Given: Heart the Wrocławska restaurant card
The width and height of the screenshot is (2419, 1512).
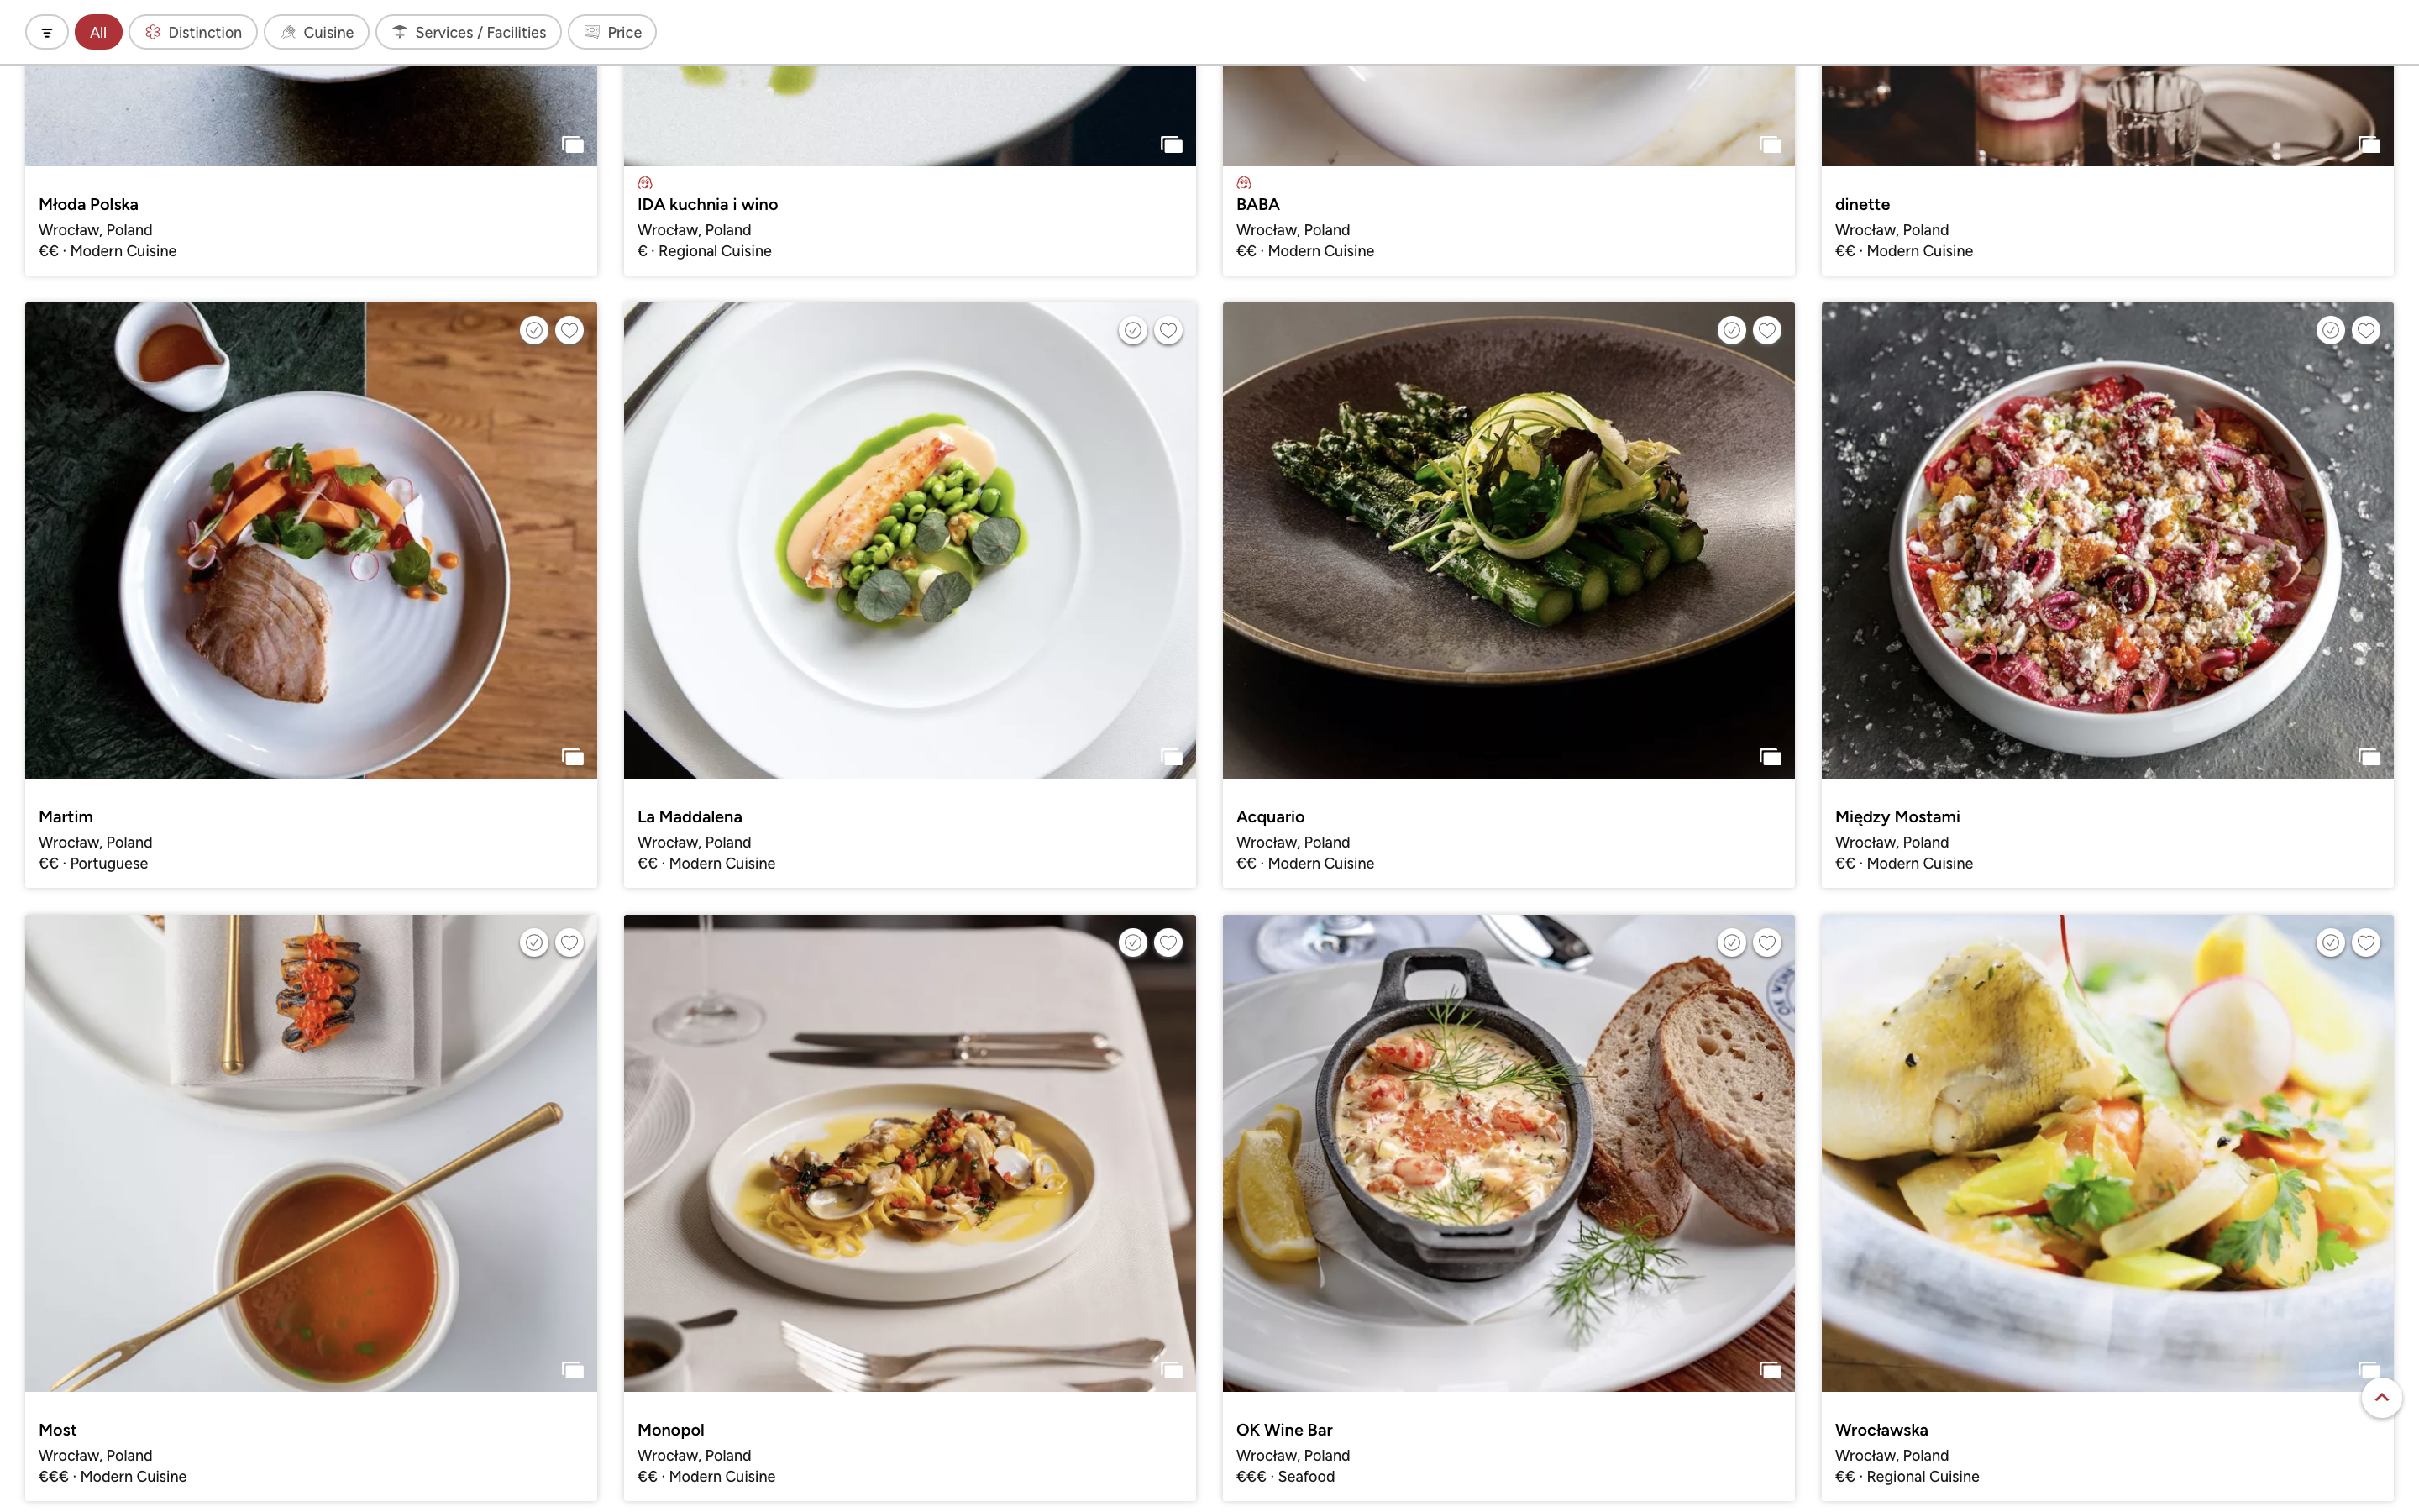Looking at the screenshot, I should [x=2366, y=942].
